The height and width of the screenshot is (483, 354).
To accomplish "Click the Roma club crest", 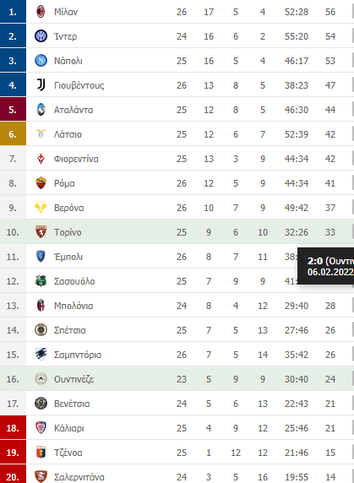I will point(41,183).
